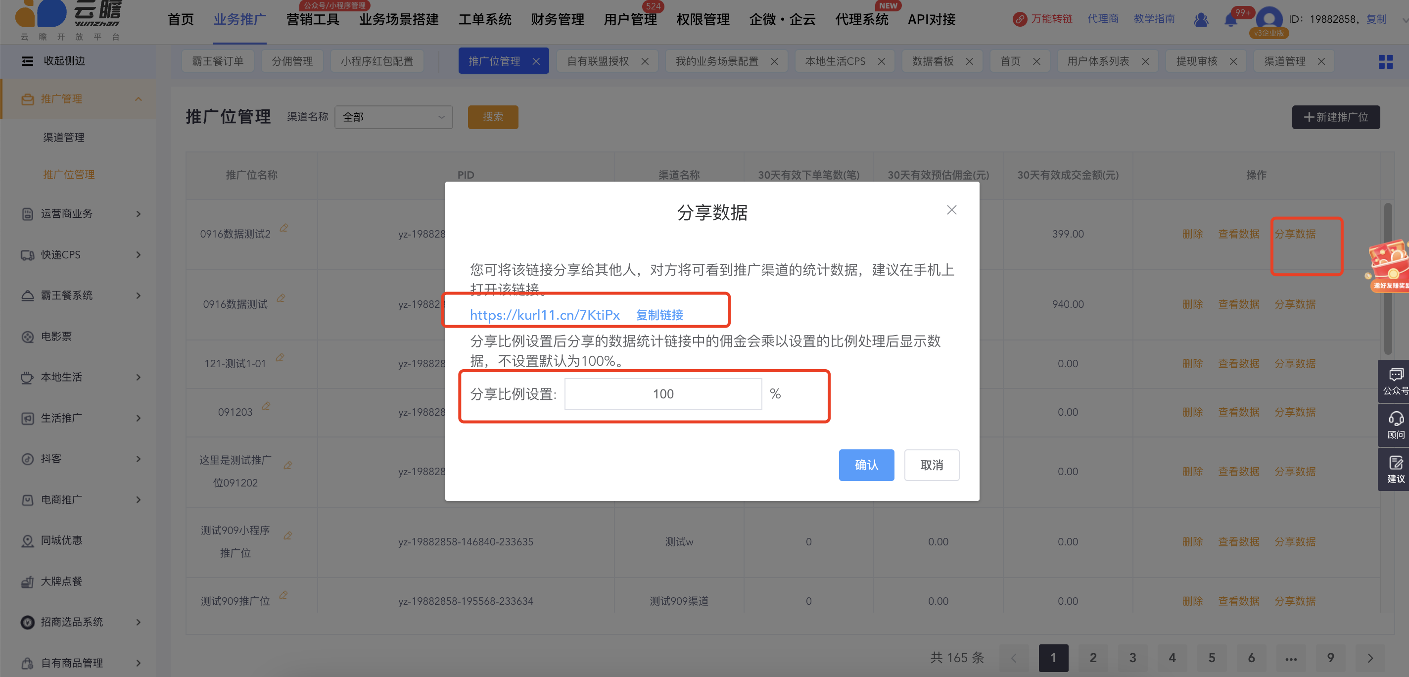Open the 公众号 floating side widget

click(x=1395, y=381)
